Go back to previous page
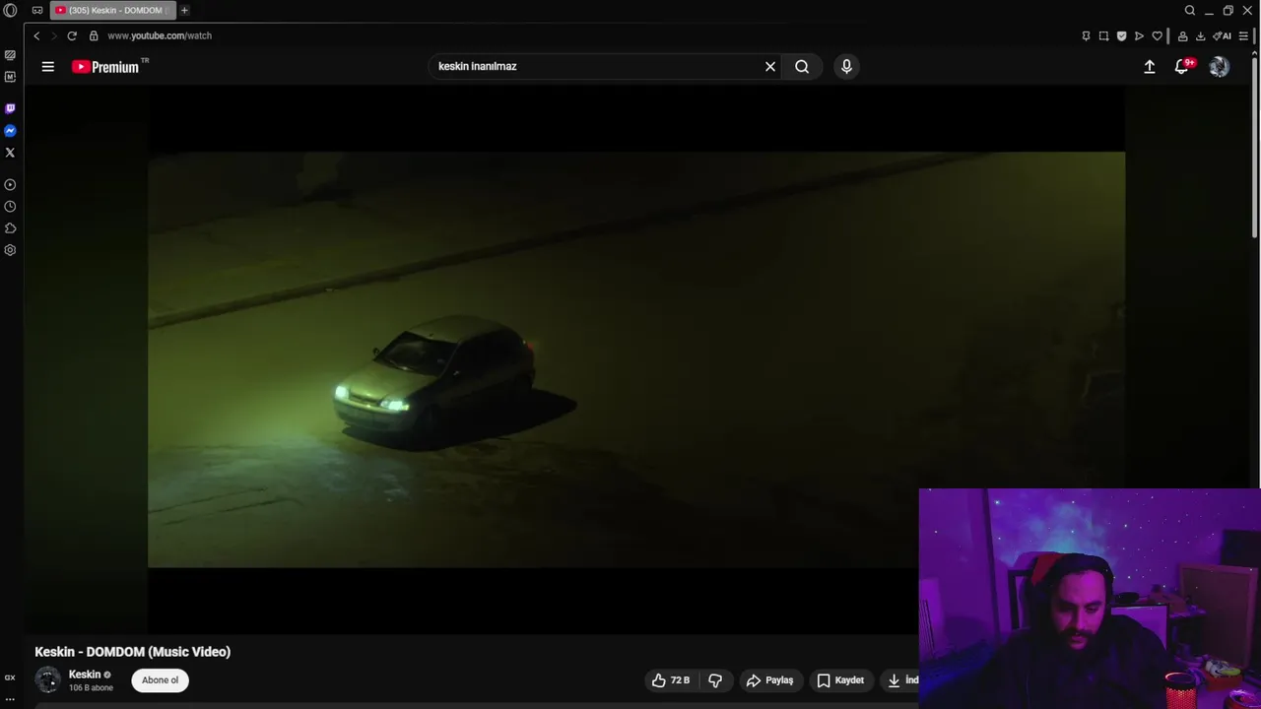This screenshot has height=709, width=1261. [36, 35]
